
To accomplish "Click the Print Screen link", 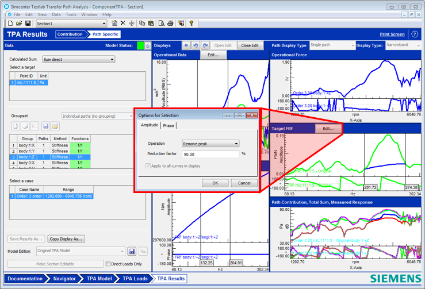I will click(x=392, y=34).
